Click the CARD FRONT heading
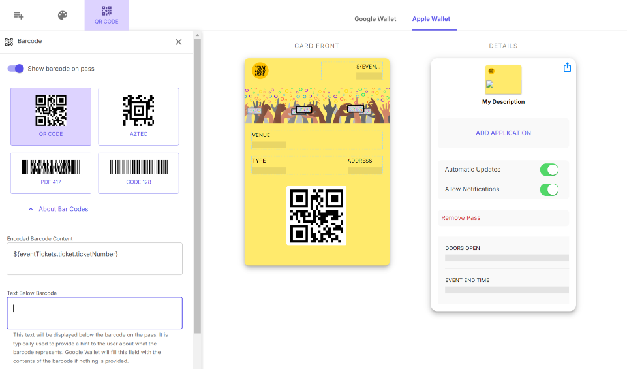The width and height of the screenshot is (627, 369). tap(316, 46)
